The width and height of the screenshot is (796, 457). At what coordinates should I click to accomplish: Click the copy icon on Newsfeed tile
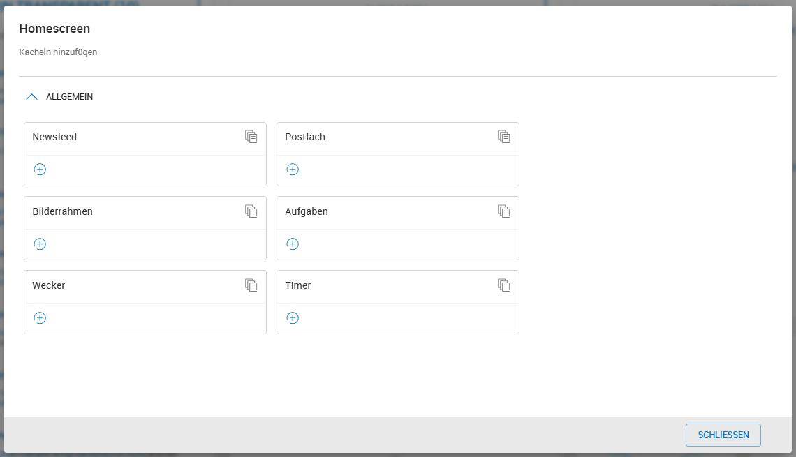[251, 137]
